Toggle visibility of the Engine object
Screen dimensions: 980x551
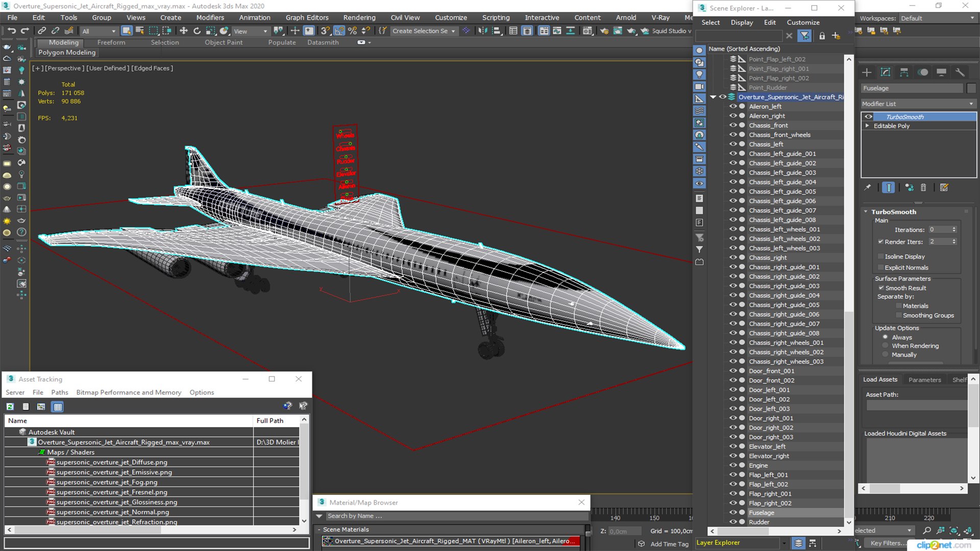(733, 465)
